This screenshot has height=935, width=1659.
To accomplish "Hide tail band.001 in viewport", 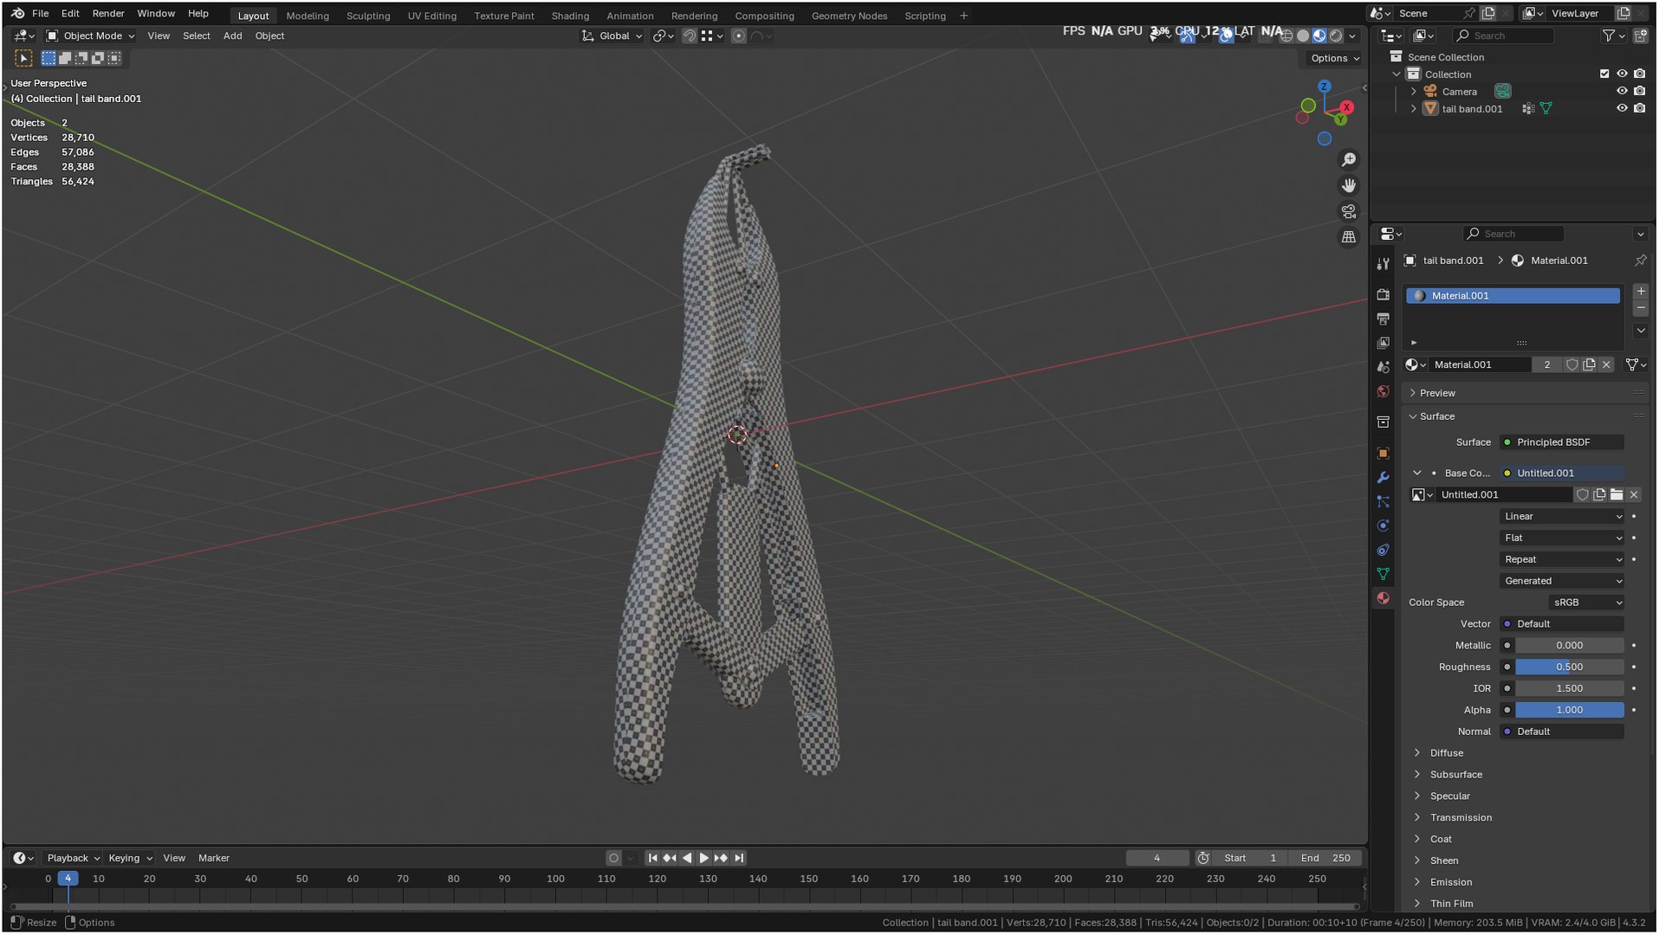I will [x=1622, y=109].
